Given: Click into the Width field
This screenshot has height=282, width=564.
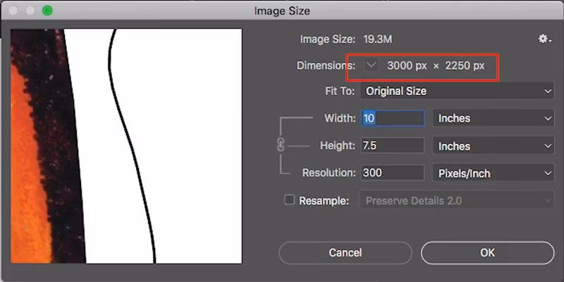Looking at the screenshot, I should click(x=392, y=118).
